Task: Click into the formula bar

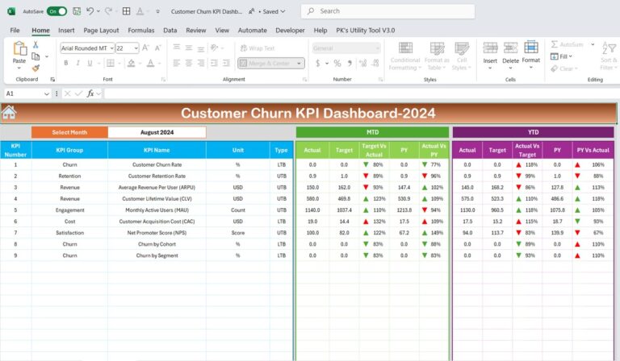Action: [362, 93]
